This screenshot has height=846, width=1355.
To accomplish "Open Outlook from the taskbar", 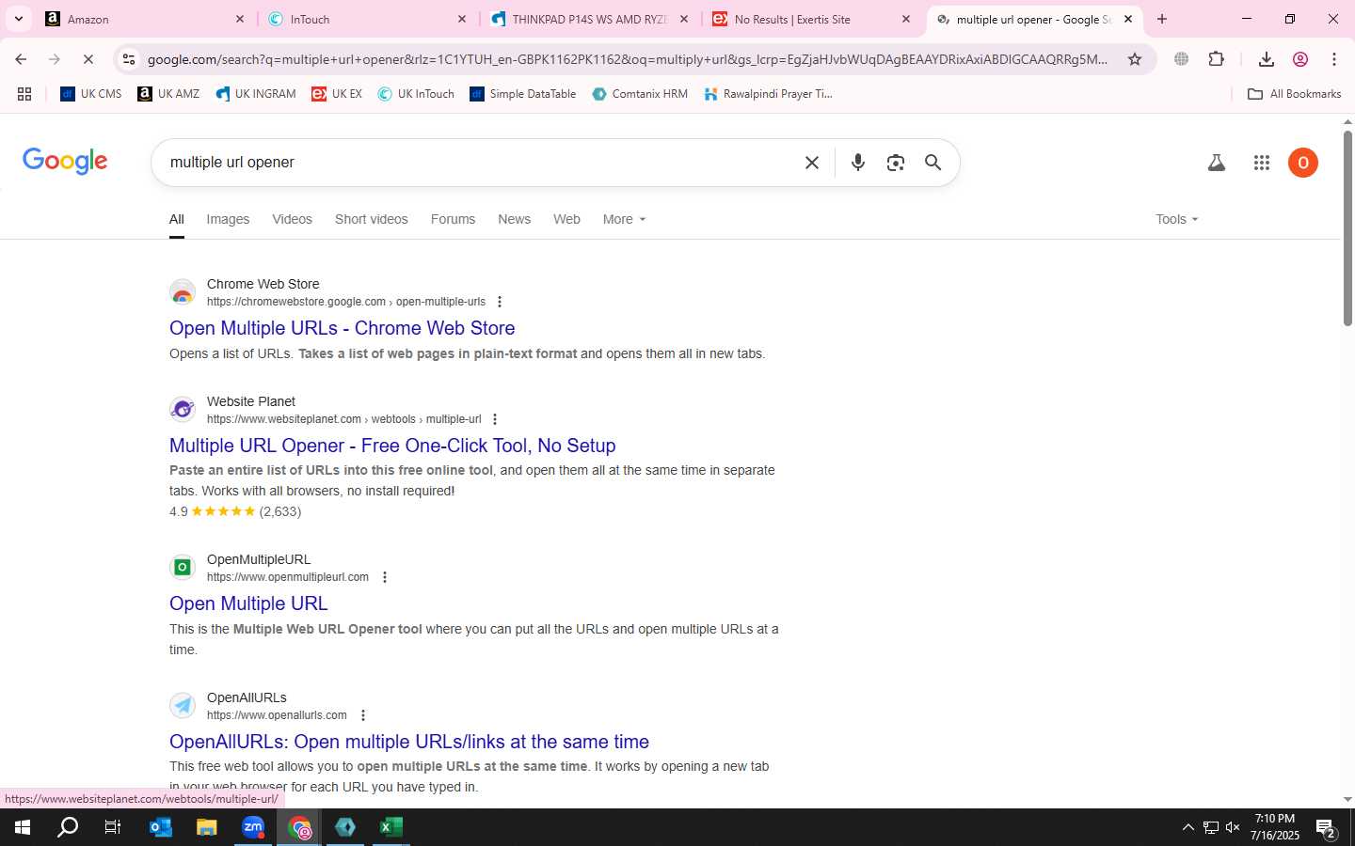I will (161, 827).
